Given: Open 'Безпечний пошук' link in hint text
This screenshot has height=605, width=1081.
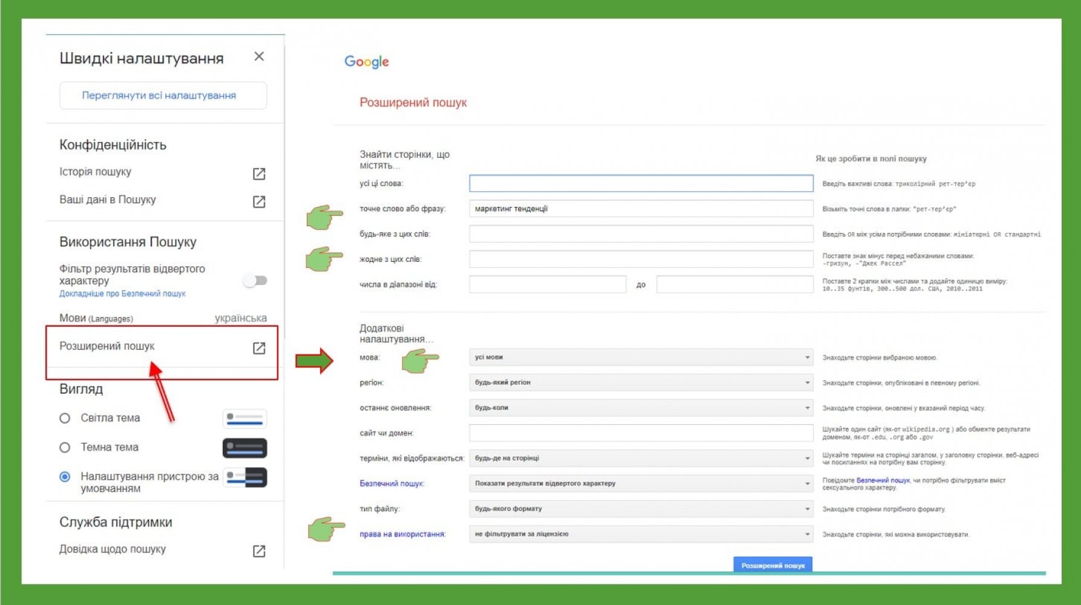Looking at the screenshot, I should (883, 480).
